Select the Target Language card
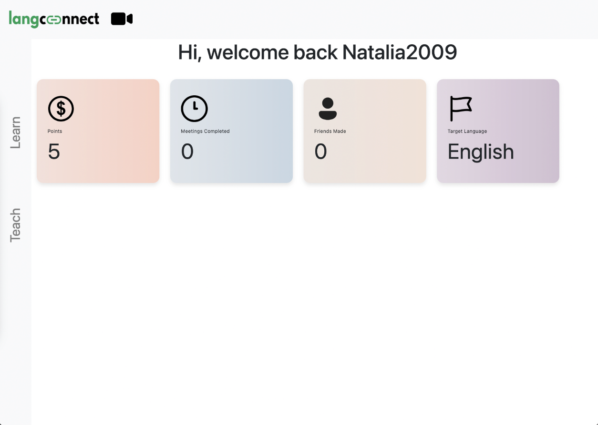The height and width of the screenshot is (425, 598). pyautogui.click(x=498, y=131)
